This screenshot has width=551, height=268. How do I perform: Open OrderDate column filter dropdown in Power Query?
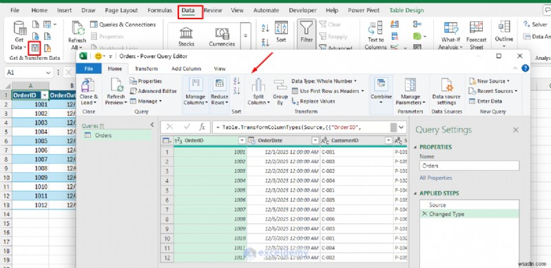click(x=315, y=141)
